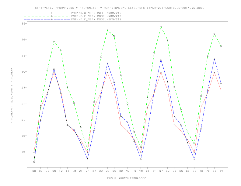Click x-axis forecast hour label 66

click(181, 171)
